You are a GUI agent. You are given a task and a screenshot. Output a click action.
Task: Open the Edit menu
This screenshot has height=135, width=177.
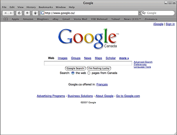(12, 7)
